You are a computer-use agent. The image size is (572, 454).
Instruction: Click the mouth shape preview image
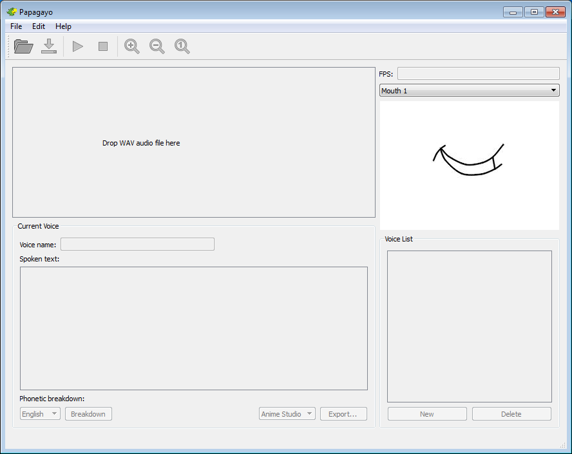pos(469,165)
